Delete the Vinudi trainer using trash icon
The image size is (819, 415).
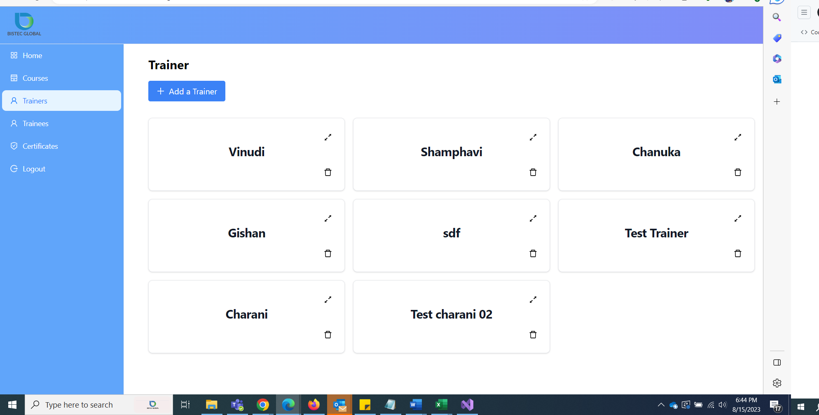coord(328,172)
